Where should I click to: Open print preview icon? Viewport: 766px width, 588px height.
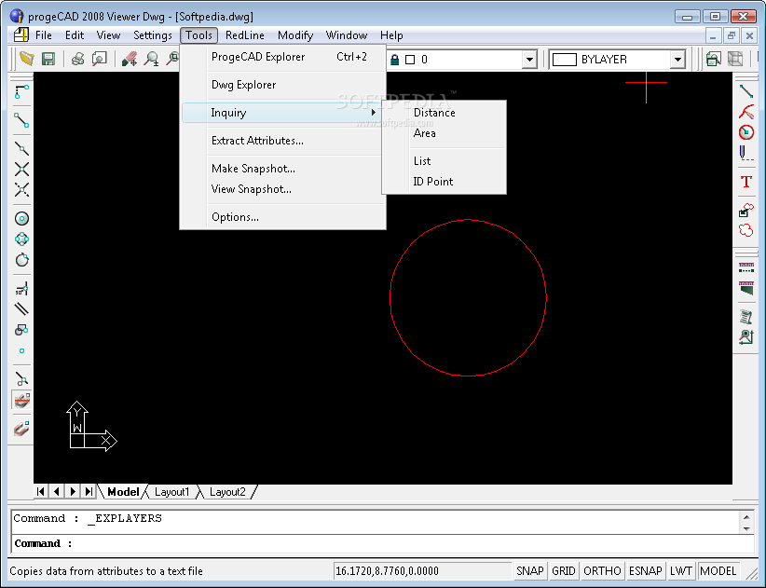click(100, 59)
